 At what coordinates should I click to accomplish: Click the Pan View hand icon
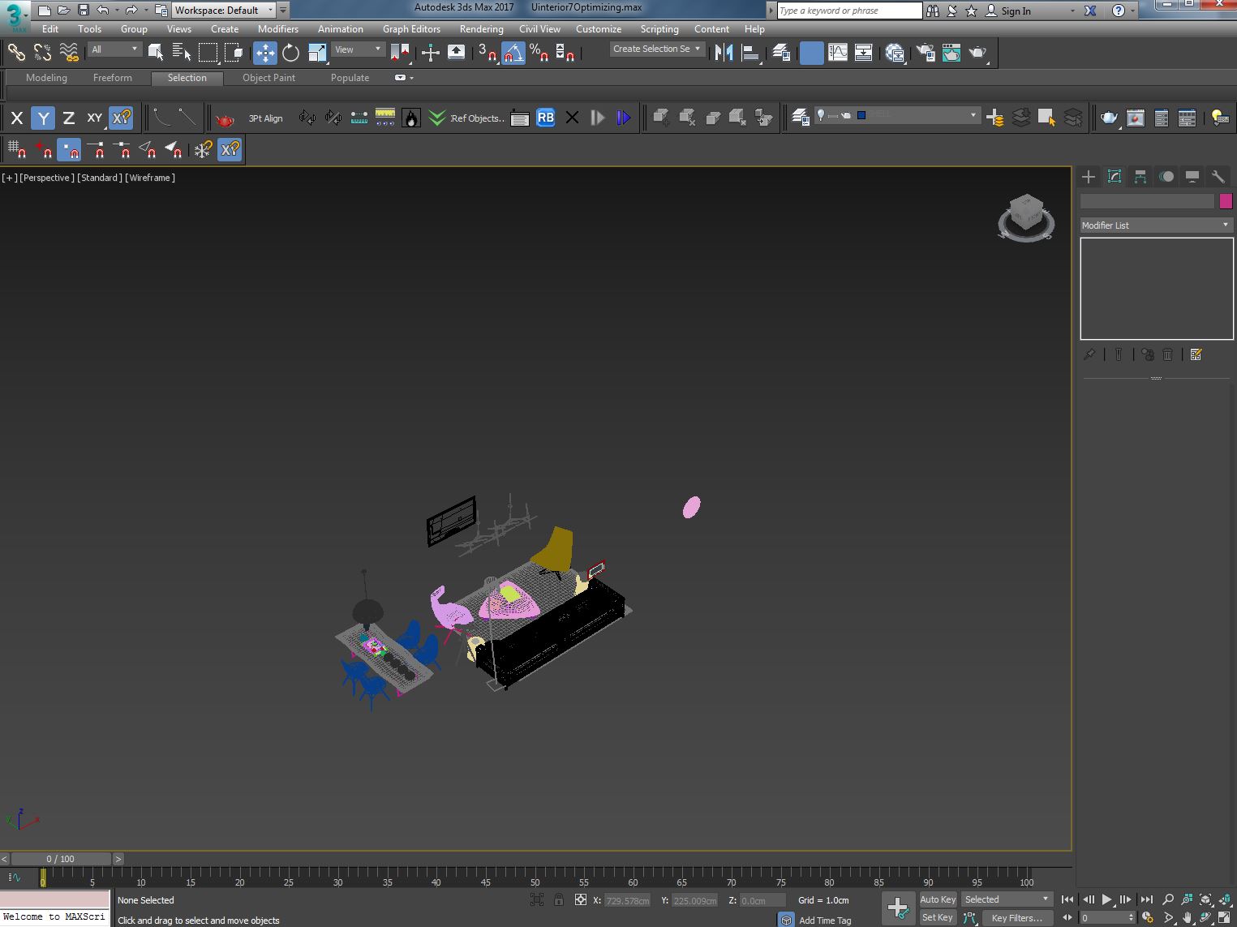point(1188,918)
